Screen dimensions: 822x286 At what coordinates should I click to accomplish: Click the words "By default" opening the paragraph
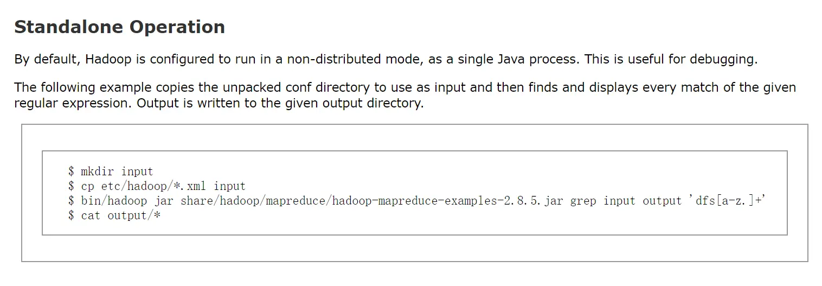tap(47, 59)
